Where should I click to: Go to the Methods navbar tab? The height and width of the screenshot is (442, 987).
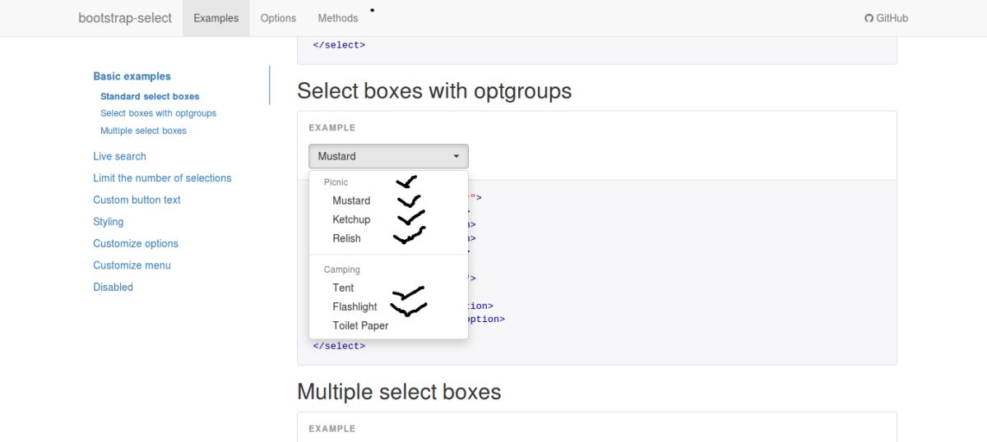point(338,18)
